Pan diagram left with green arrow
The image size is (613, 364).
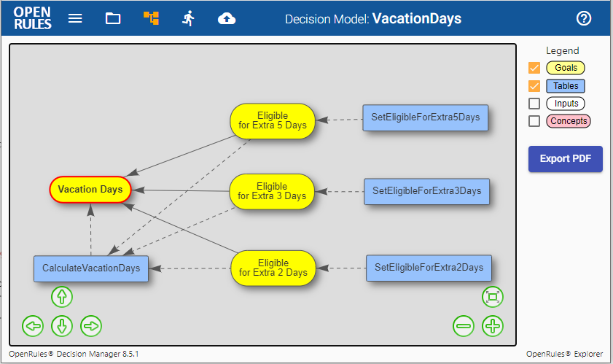tap(33, 326)
